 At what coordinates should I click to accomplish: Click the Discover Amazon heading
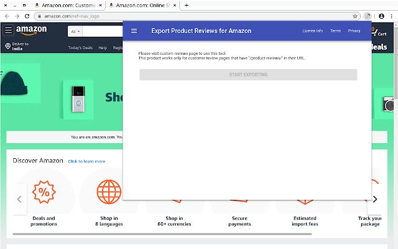click(38, 161)
